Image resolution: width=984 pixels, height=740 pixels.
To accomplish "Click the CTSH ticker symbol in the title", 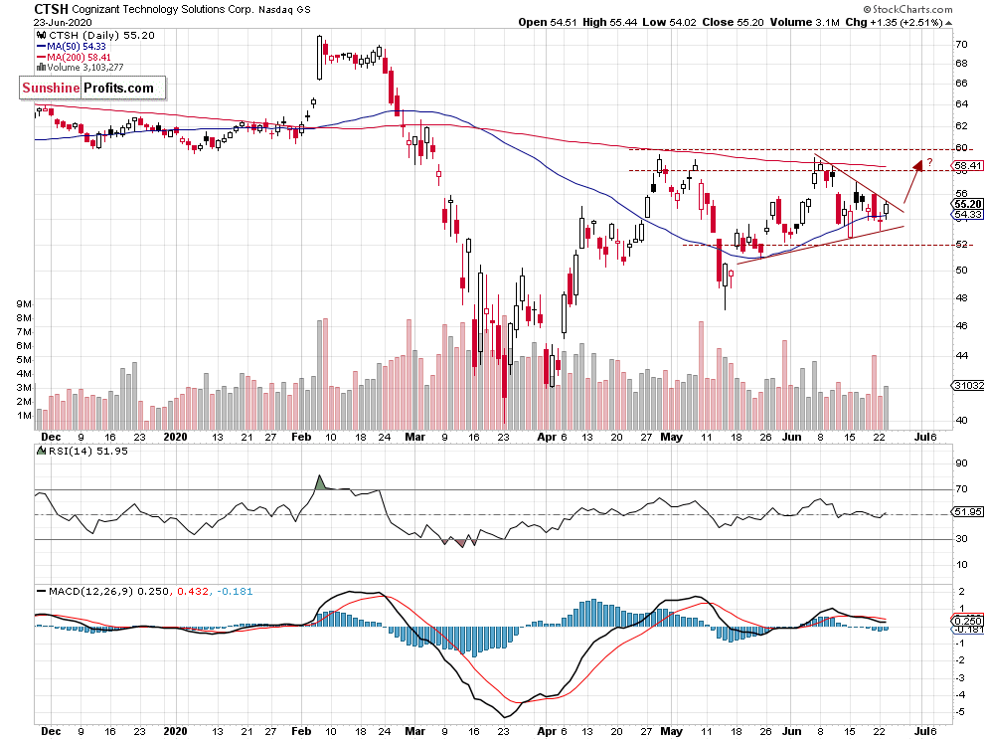I will click(x=51, y=9).
